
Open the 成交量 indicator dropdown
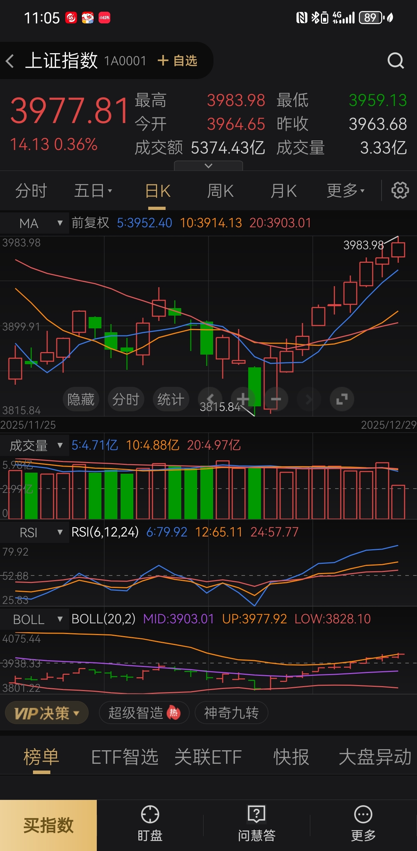(34, 445)
